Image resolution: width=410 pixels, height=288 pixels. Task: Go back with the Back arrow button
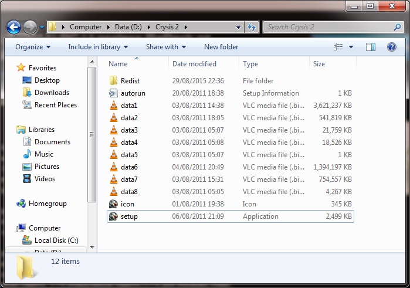13,27
